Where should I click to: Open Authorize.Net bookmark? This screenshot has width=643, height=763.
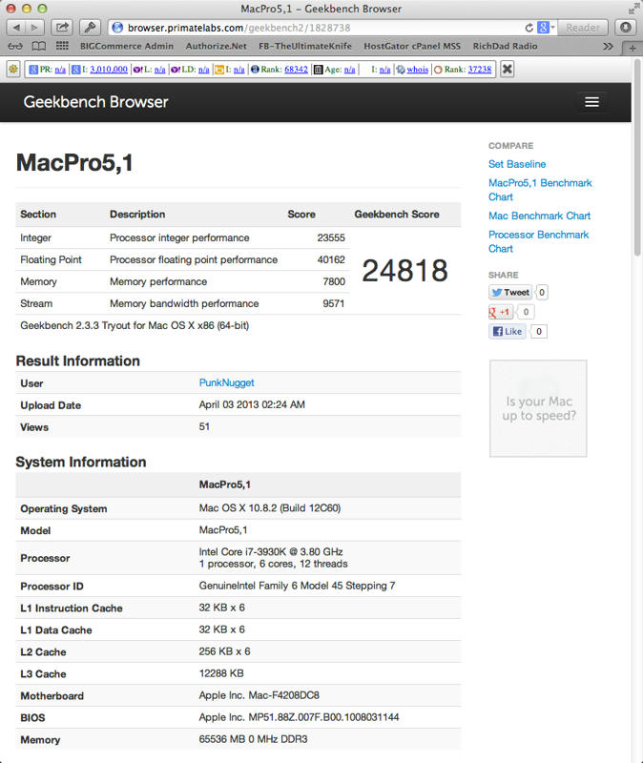pyautogui.click(x=217, y=46)
